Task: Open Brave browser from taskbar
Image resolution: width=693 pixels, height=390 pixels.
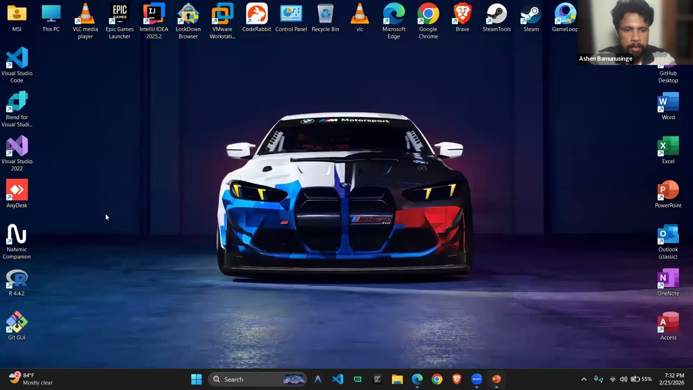Action: tap(457, 379)
